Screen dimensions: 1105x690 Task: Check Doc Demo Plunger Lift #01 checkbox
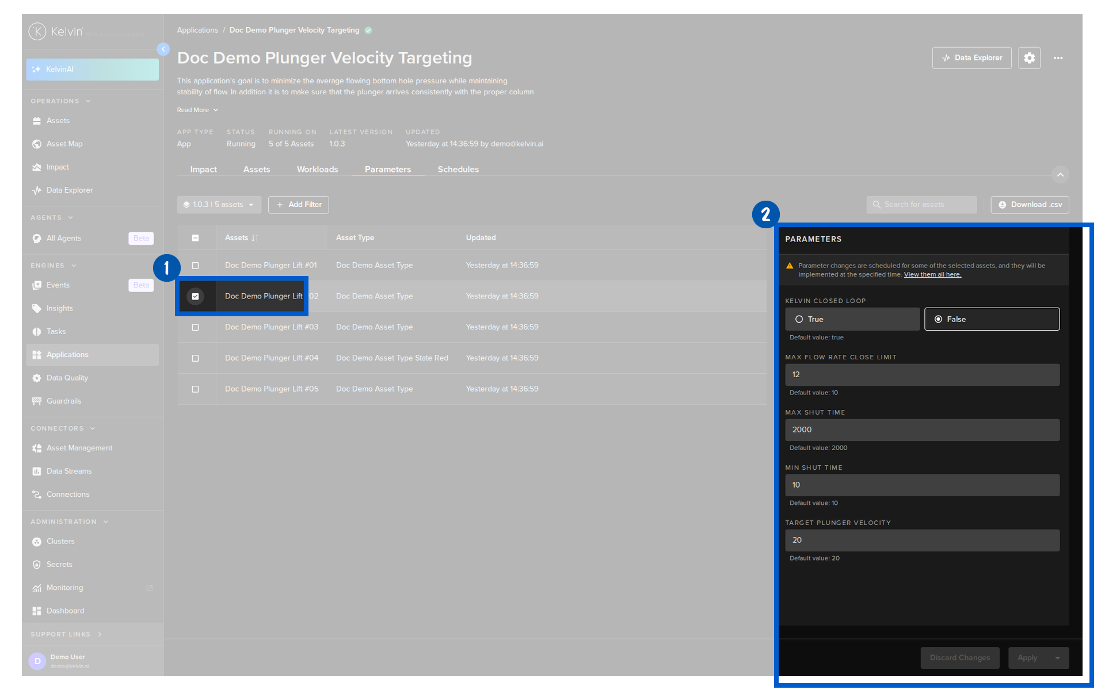tap(195, 266)
